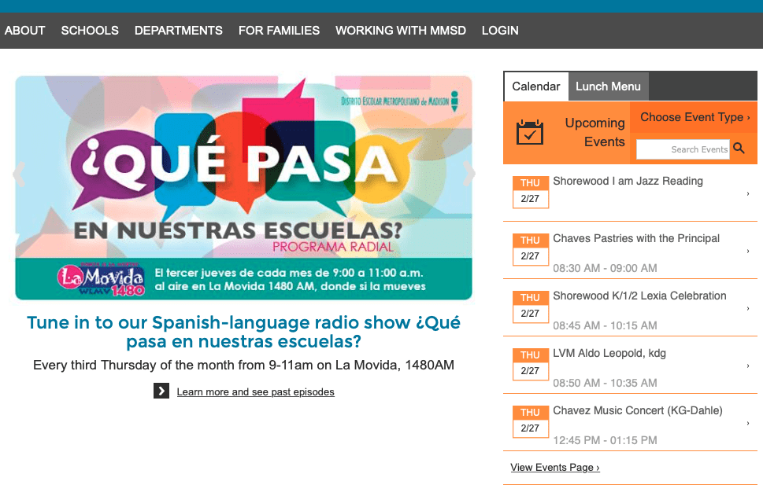
Task: Click the LOGIN nav item
Action: pos(500,31)
